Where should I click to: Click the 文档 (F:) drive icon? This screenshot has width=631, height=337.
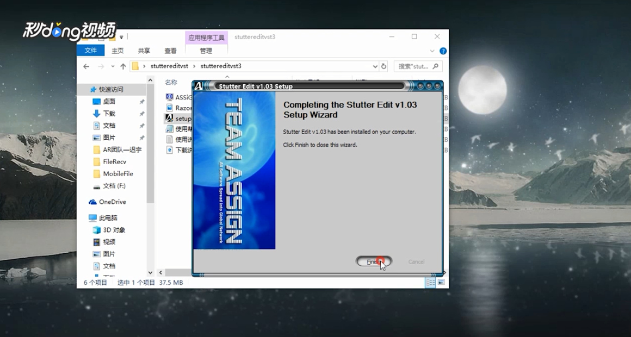coord(97,186)
